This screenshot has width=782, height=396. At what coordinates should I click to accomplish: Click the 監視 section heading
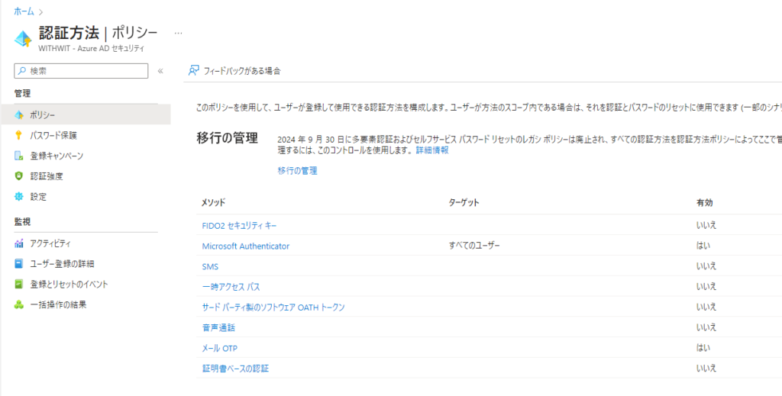[22, 222]
